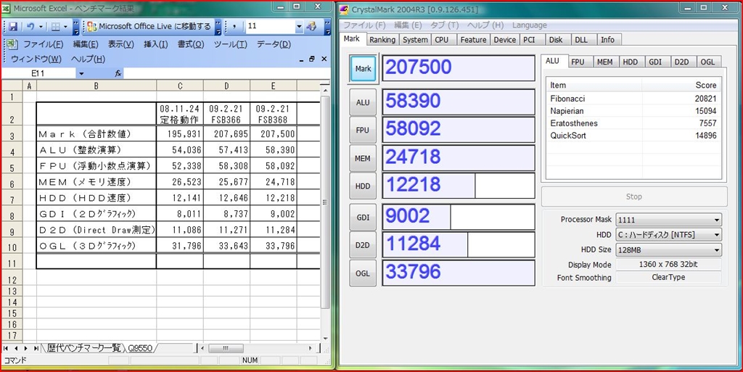Open the font size 11 dropdown

pyautogui.click(x=298, y=26)
